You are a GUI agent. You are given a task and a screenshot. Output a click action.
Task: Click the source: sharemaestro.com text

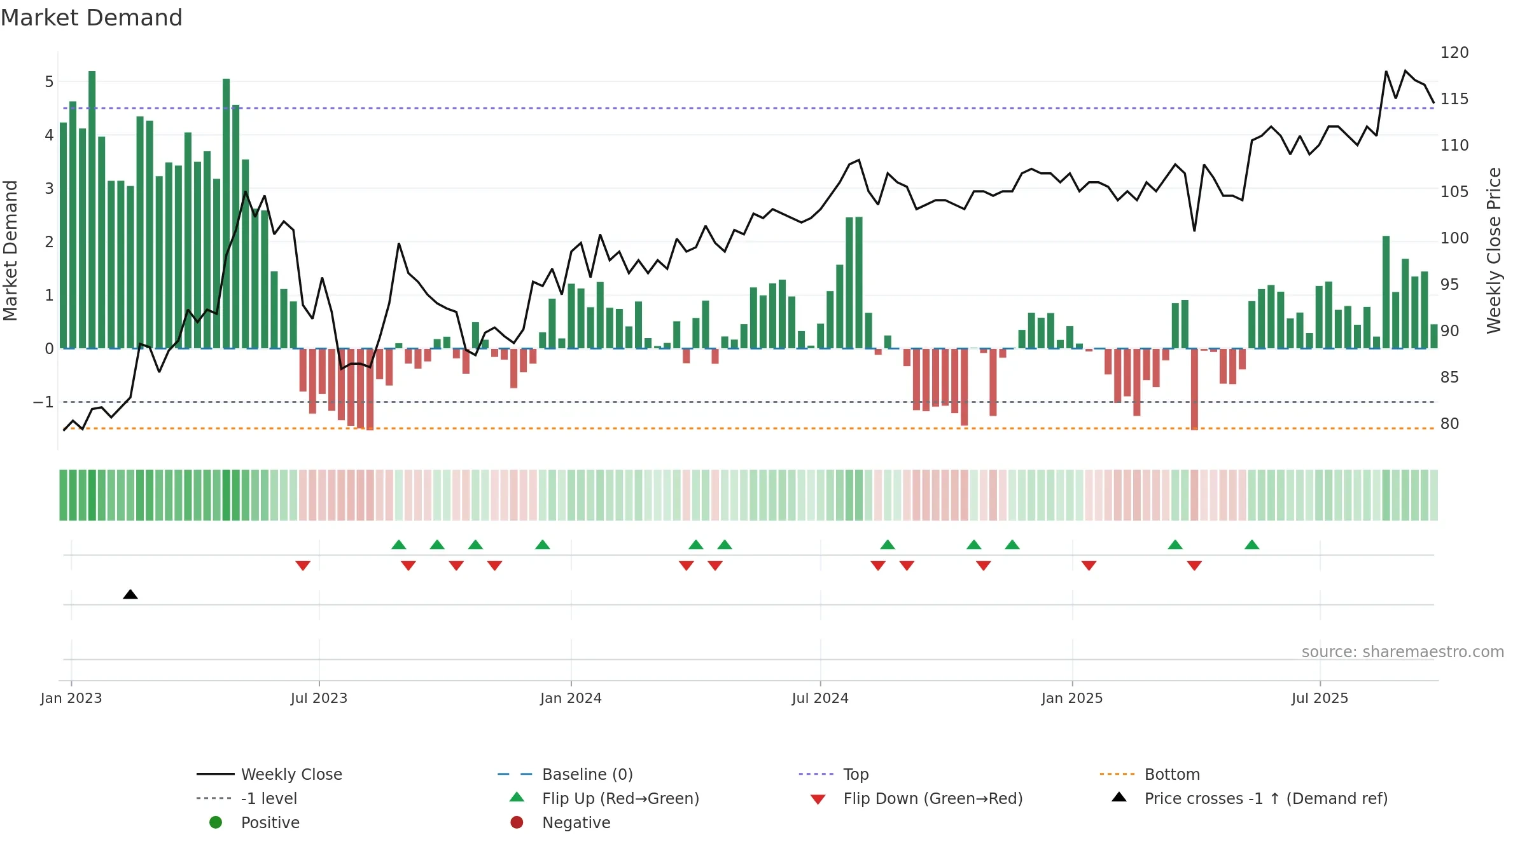(x=1403, y=651)
